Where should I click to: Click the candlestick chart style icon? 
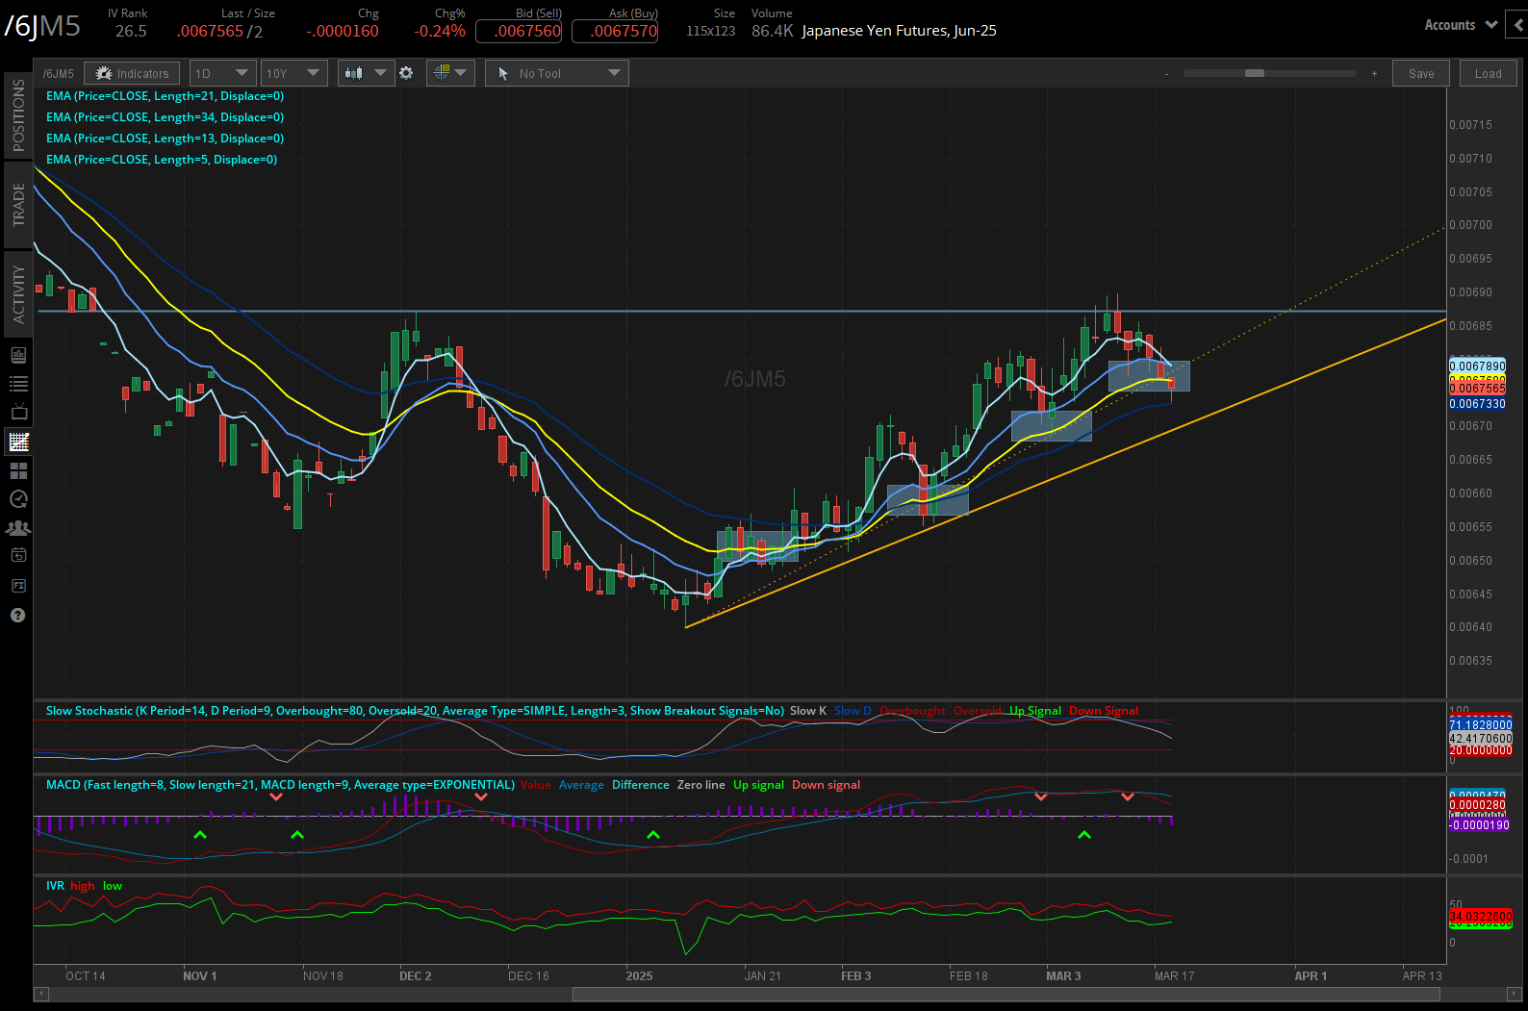[354, 73]
